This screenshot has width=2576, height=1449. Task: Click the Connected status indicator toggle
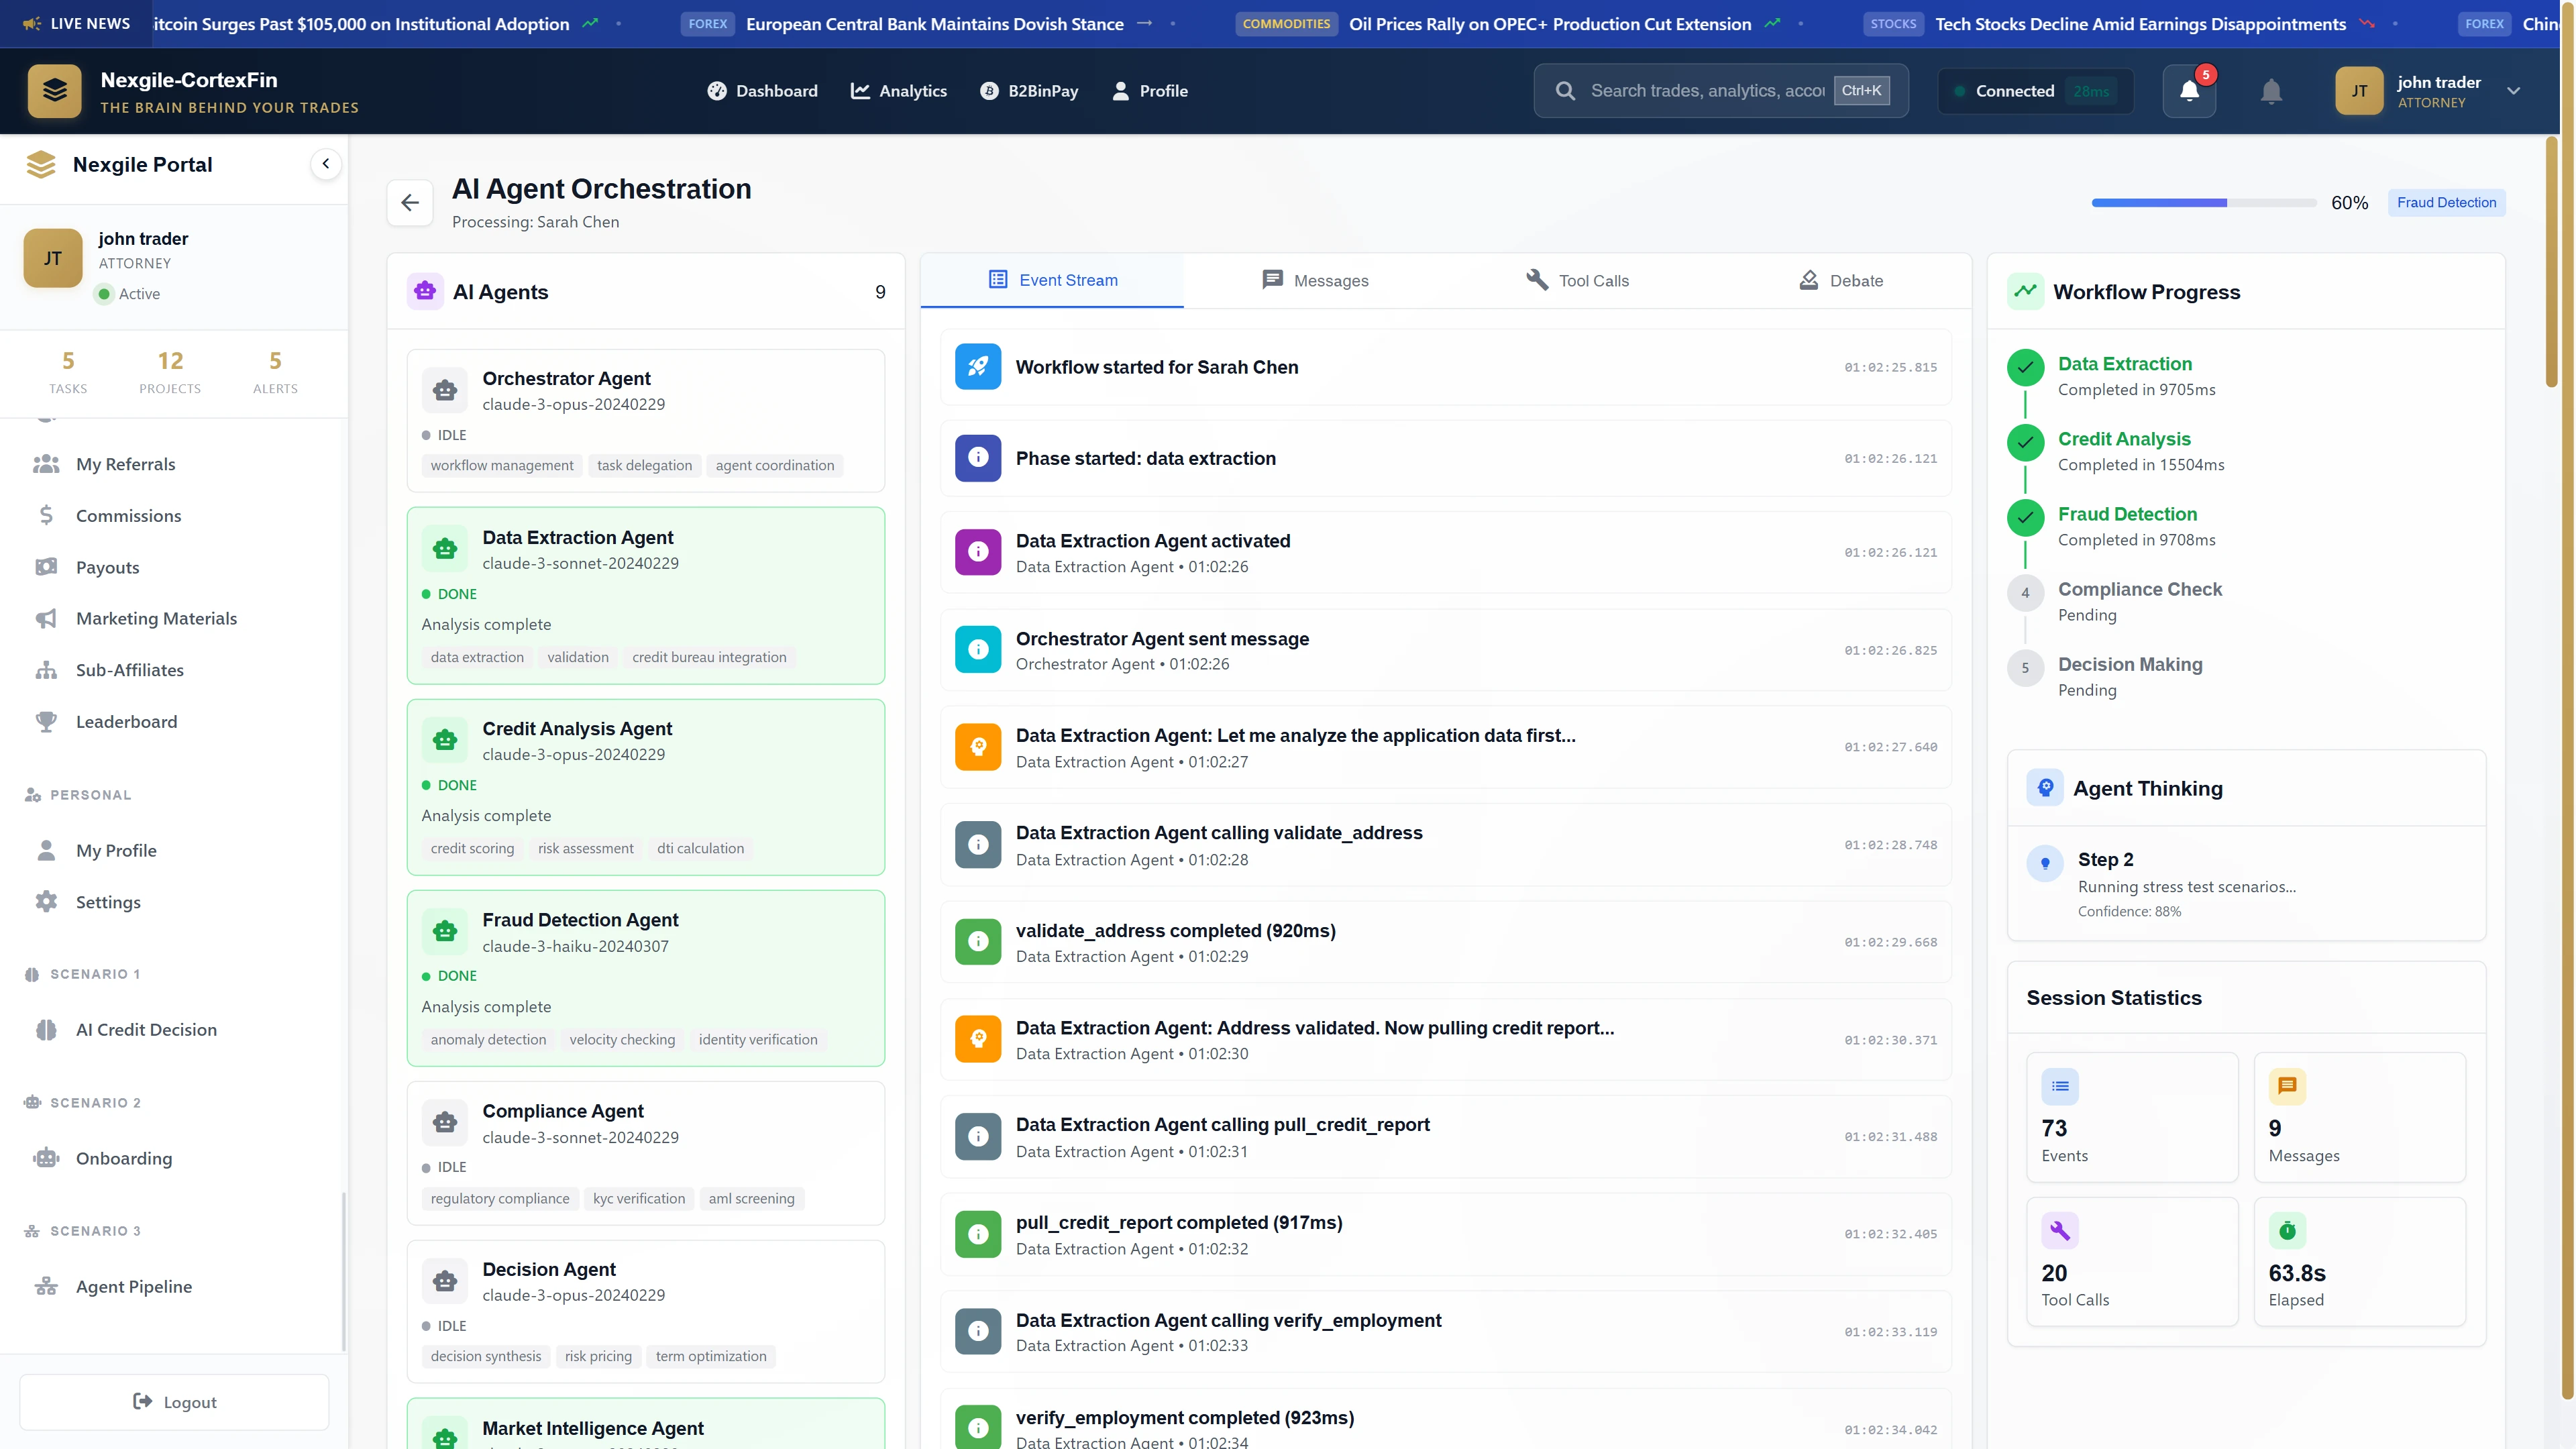pyautogui.click(x=1960, y=90)
